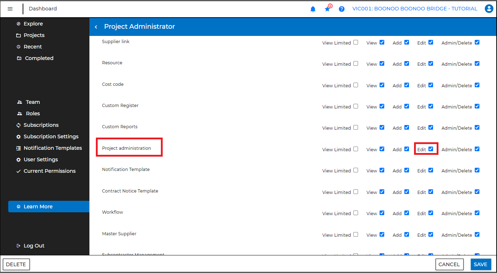Click the Log Out icon in sidebar

tap(19, 246)
